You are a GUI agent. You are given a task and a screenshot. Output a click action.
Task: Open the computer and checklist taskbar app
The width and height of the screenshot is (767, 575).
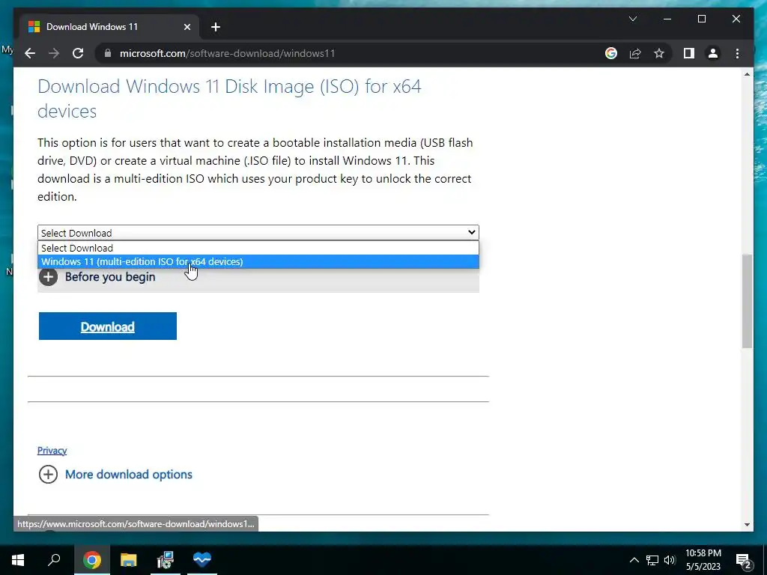[x=166, y=560]
